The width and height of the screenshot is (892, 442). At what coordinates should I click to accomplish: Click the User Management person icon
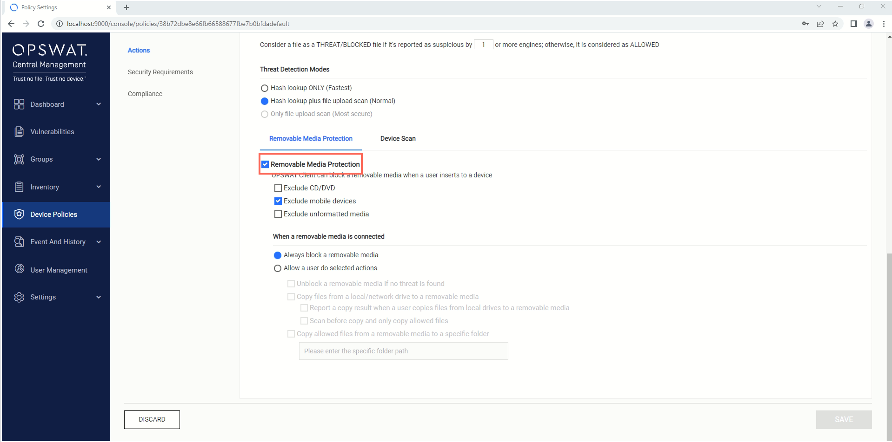(19, 269)
